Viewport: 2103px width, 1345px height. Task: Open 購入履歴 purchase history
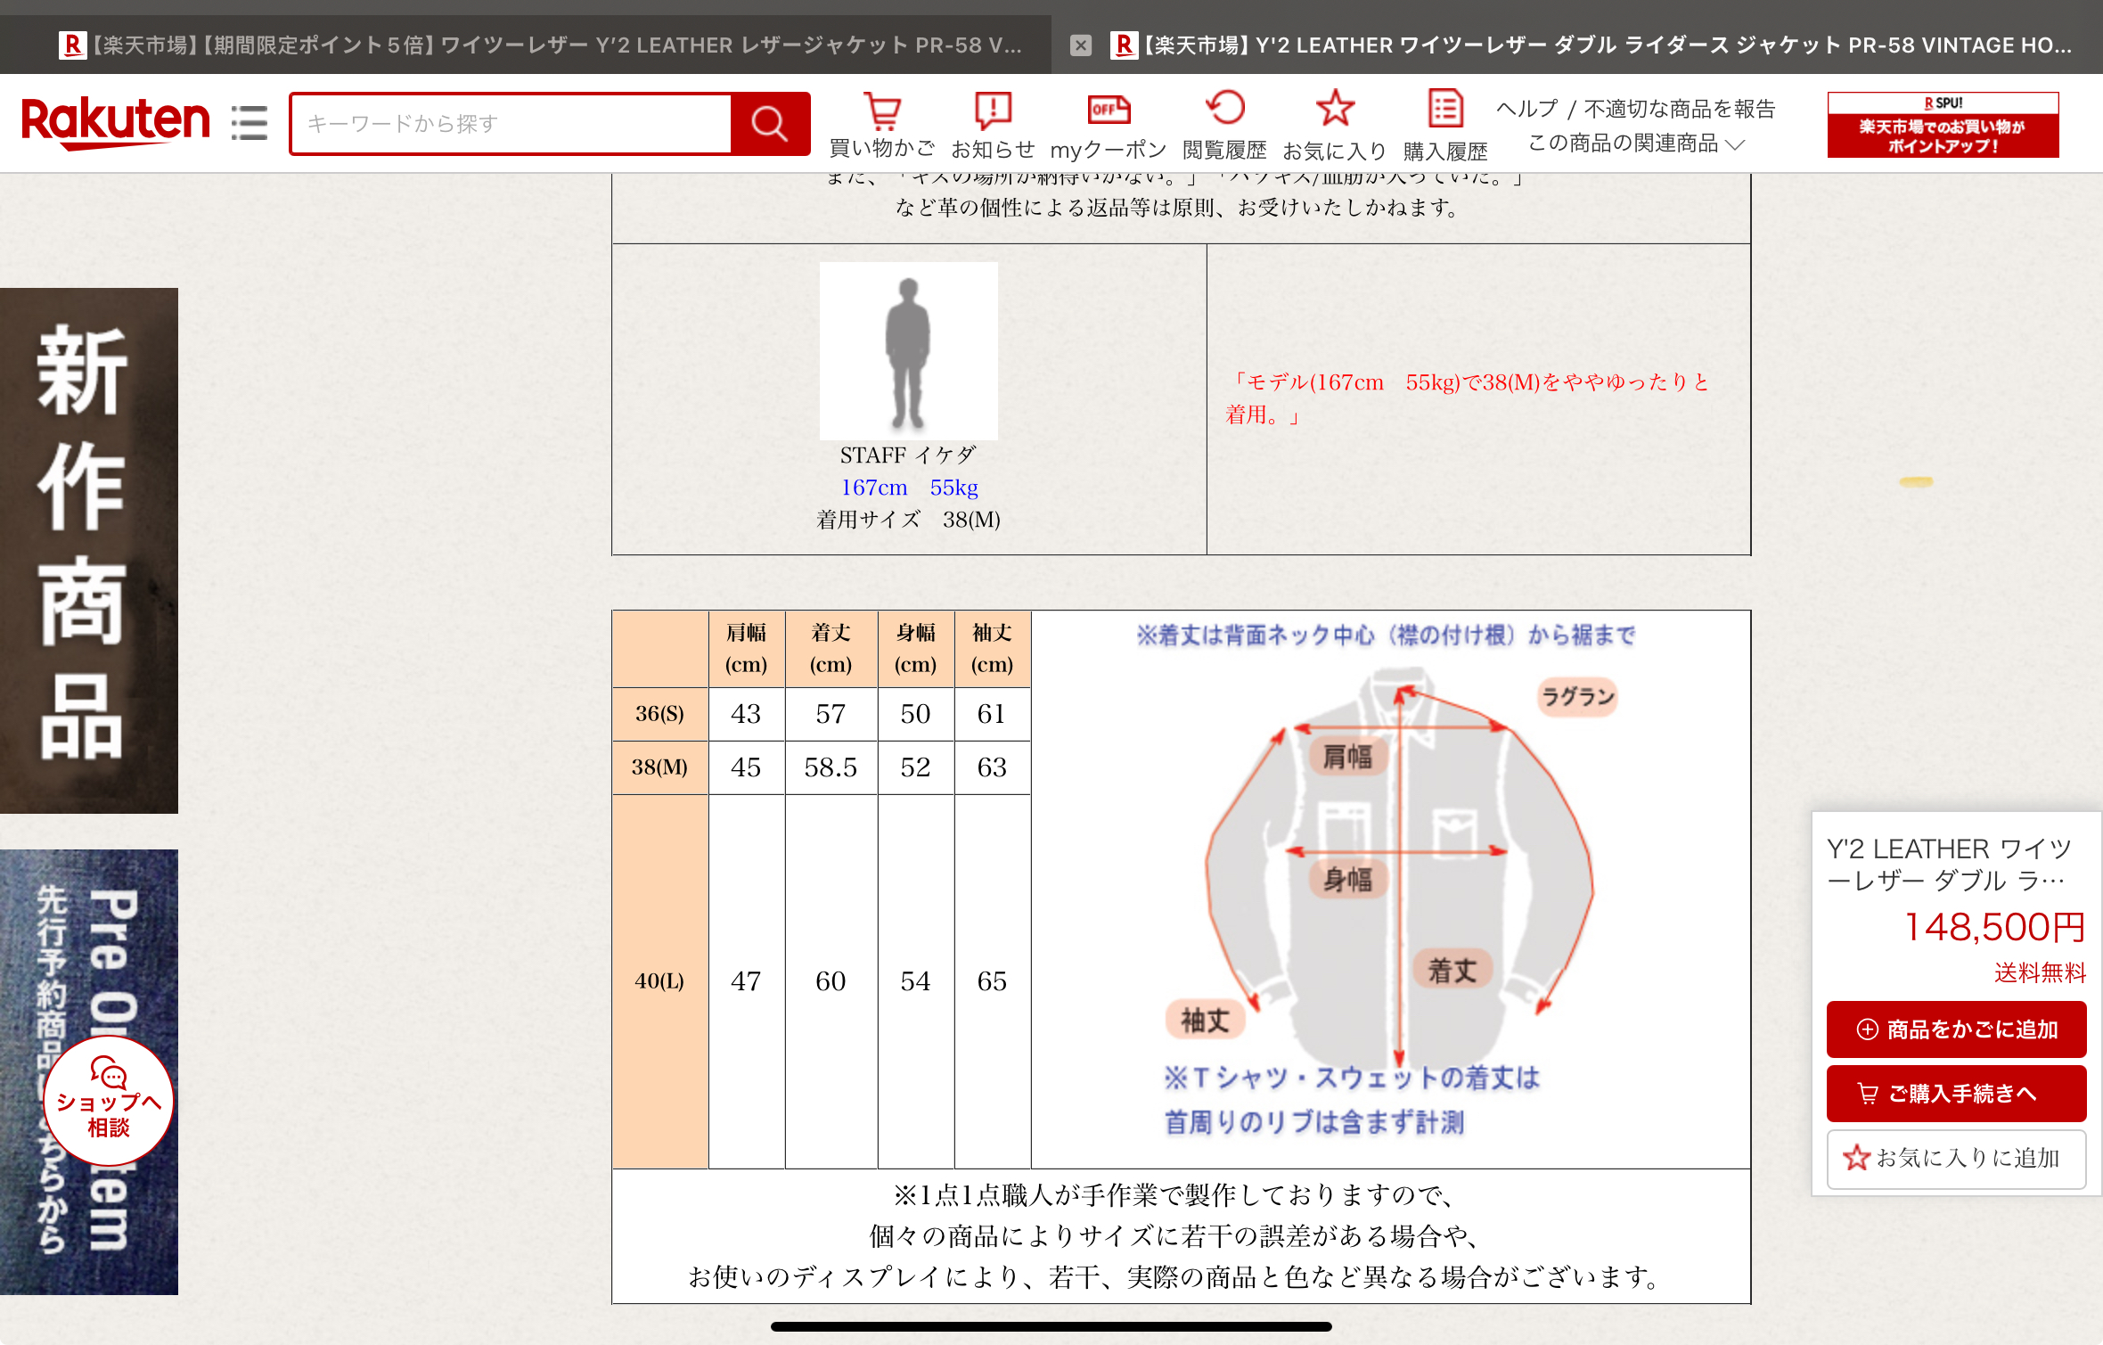1445,125
